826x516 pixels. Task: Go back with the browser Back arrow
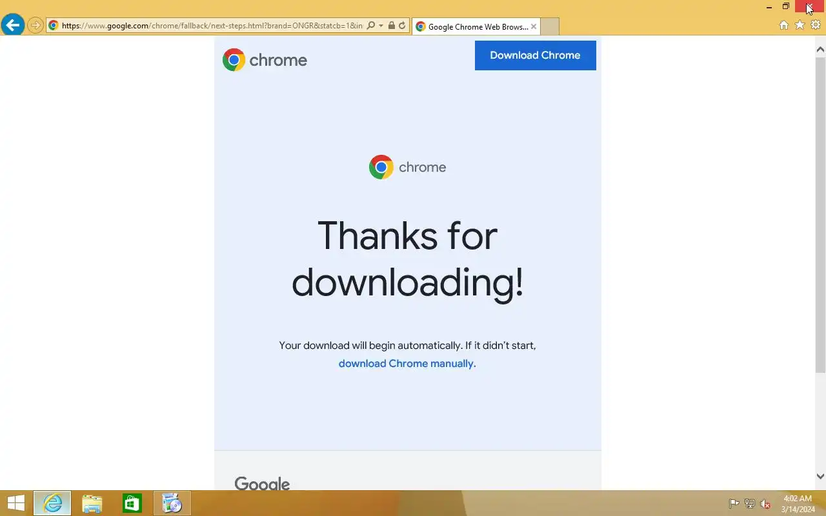click(12, 25)
